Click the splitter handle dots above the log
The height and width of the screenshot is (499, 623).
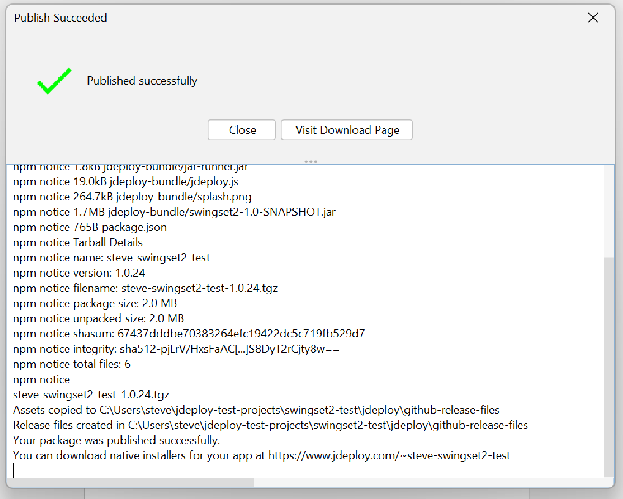pyautogui.click(x=311, y=161)
